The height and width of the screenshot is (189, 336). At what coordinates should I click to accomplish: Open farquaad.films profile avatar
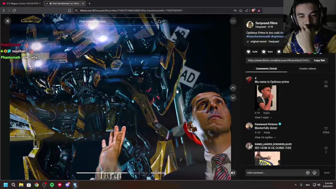[x=250, y=25]
